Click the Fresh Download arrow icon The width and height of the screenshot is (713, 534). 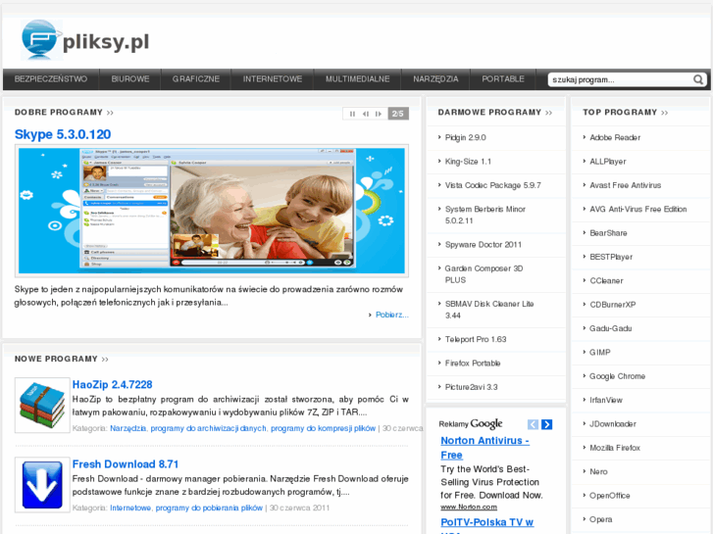coord(42,484)
